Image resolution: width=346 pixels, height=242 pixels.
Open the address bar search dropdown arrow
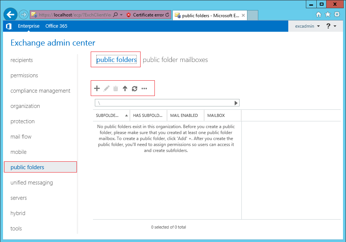click(x=121, y=15)
